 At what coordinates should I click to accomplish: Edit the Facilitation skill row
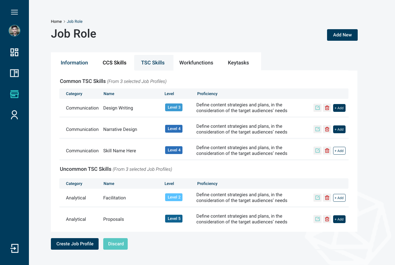(x=318, y=198)
